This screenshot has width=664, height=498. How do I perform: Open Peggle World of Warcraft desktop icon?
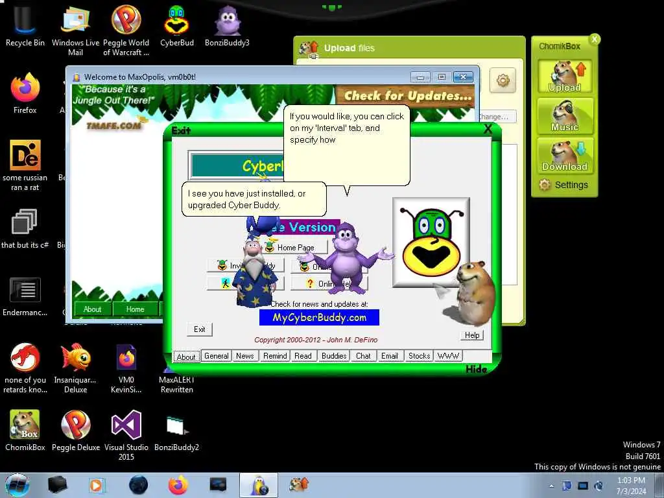tap(126, 30)
